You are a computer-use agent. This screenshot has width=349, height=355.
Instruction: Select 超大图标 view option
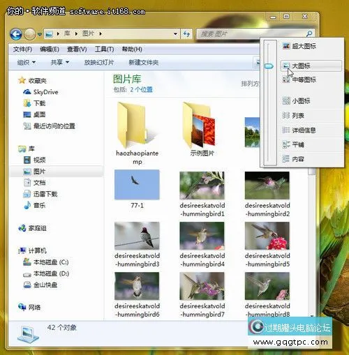pos(311,46)
